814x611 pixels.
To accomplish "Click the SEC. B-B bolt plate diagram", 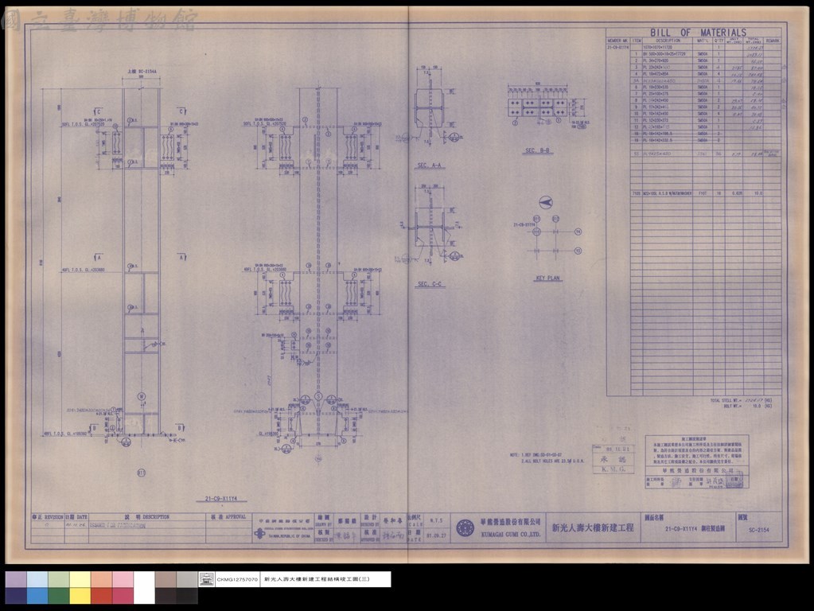I will tap(539, 107).
